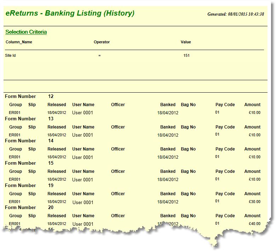Select Form Number 19 heading
The width and height of the screenshot is (276, 252).
click(x=29, y=185)
